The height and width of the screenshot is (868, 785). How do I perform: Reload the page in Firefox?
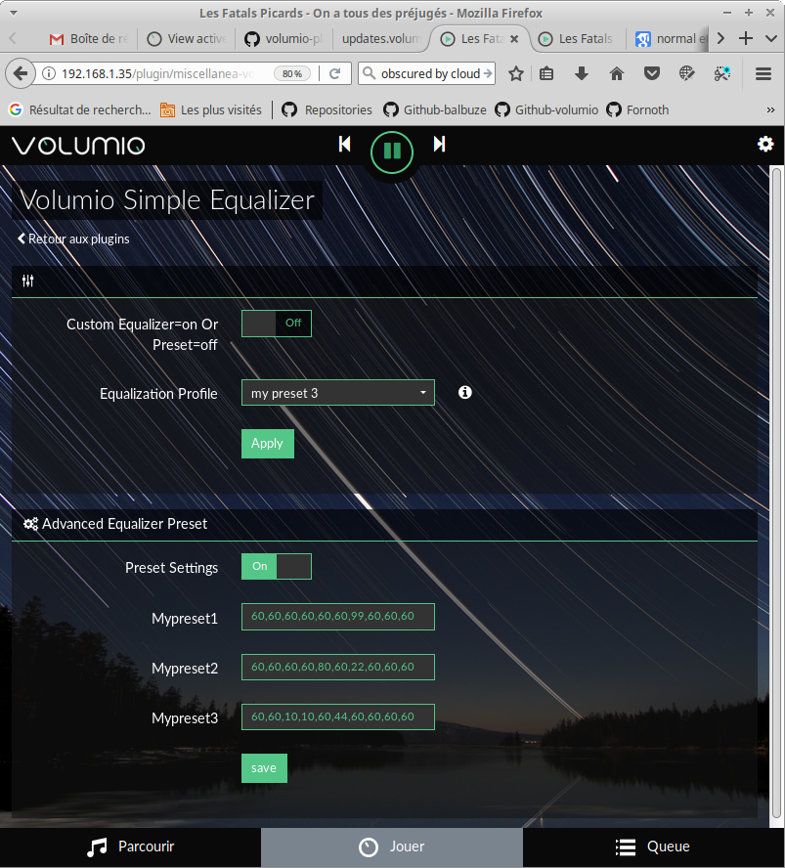(334, 73)
